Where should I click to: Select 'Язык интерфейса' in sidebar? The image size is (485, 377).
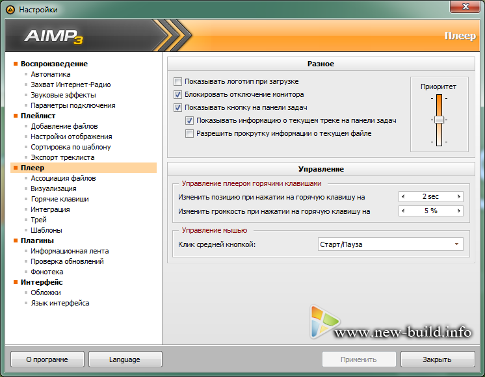(x=60, y=303)
